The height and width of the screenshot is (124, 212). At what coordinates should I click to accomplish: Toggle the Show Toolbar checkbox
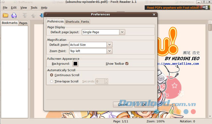click(127, 64)
